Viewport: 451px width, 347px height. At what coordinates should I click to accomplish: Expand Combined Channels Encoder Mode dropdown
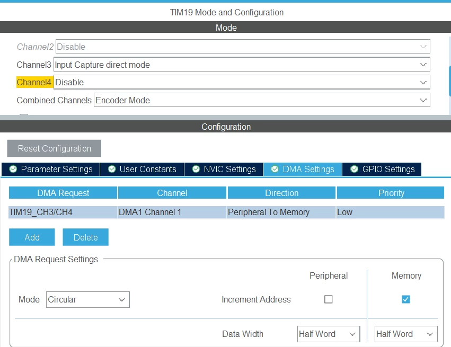click(x=262, y=100)
